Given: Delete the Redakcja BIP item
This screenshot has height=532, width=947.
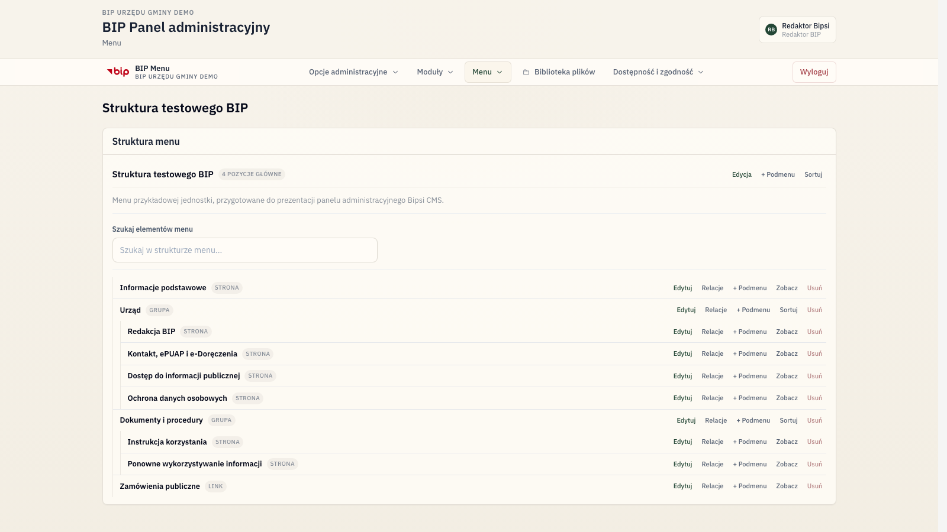Looking at the screenshot, I should coord(815,332).
